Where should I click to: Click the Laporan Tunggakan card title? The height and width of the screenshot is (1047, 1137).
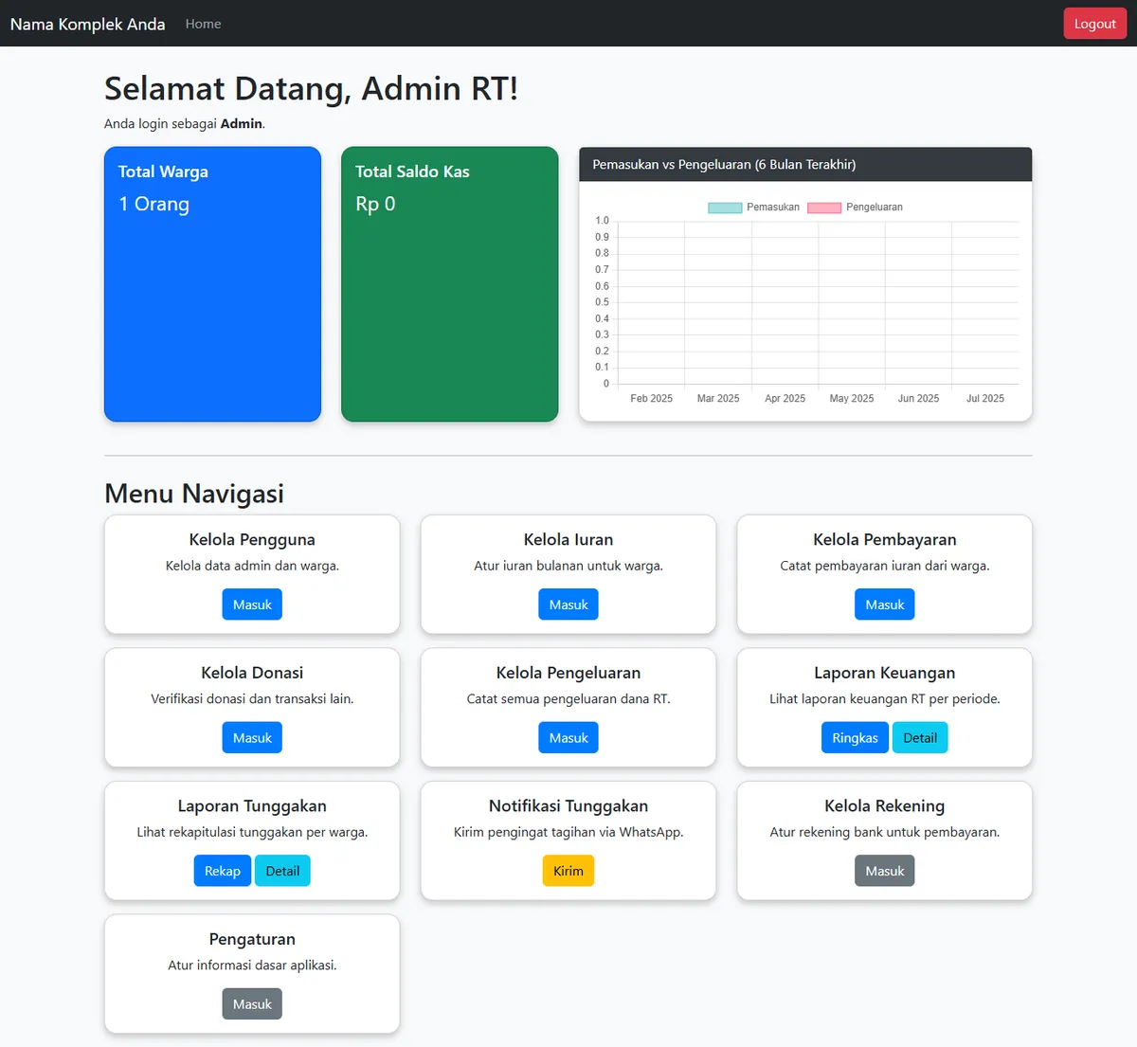pos(252,806)
